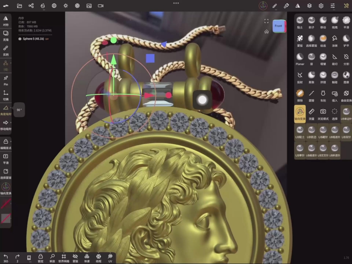Click the 克隆 clone button
This screenshot has width=352, height=264.
pos(6,36)
